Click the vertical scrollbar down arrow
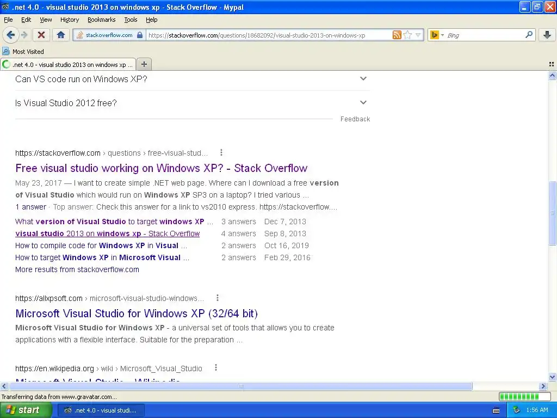The image size is (557, 418). tap(552, 377)
